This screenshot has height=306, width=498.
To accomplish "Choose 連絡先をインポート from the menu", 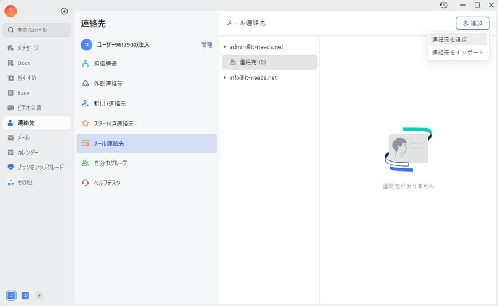I will [x=457, y=53].
